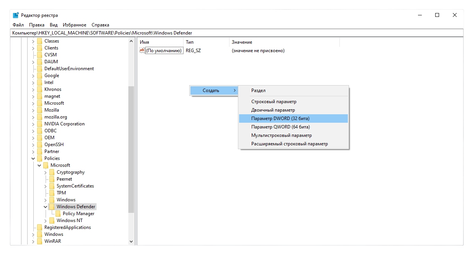Click the Policy Manager folder icon
472x260 pixels.
point(58,214)
